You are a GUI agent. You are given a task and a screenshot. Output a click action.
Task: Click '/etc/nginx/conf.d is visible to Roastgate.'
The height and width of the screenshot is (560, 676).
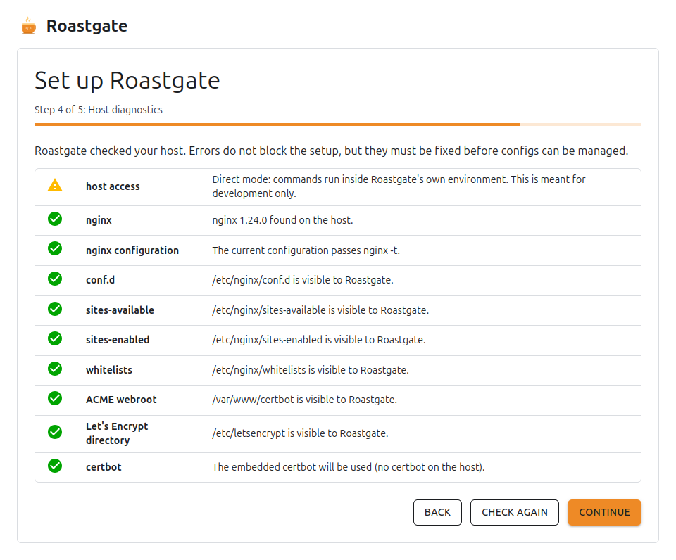coord(303,280)
